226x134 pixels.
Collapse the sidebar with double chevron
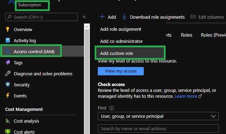tap(84, 17)
